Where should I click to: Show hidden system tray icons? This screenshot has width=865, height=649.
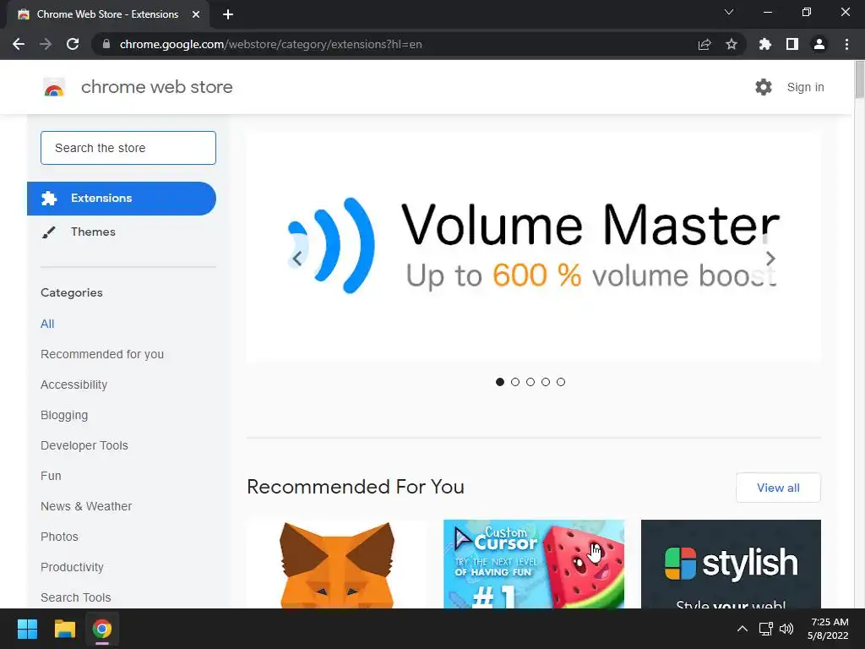coord(743,629)
